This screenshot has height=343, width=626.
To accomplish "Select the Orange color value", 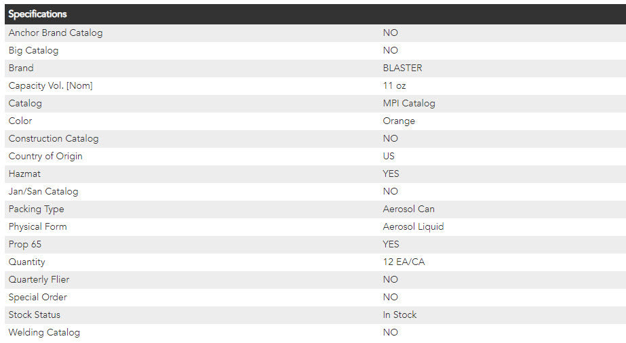I will pos(399,121).
